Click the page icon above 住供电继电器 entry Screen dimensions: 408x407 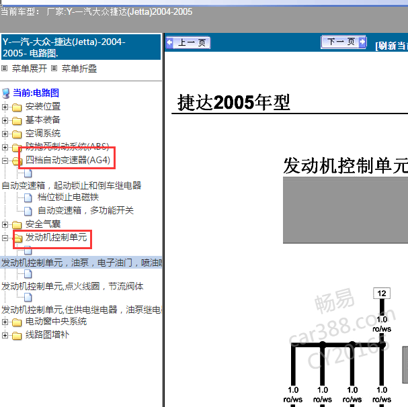[x=28, y=298]
